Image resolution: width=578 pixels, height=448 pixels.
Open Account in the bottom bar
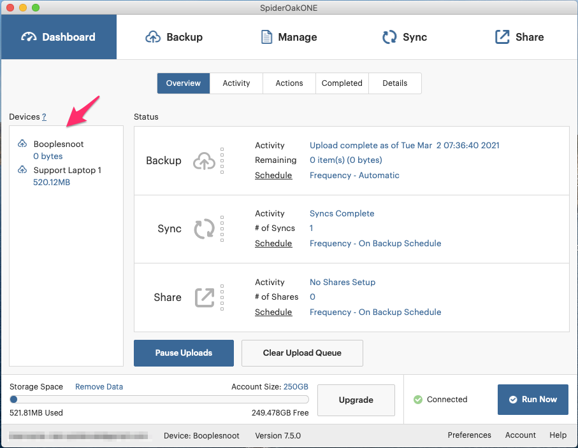click(x=521, y=435)
